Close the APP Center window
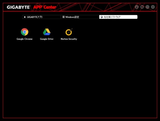This screenshot has height=121, width=160. (153, 7)
